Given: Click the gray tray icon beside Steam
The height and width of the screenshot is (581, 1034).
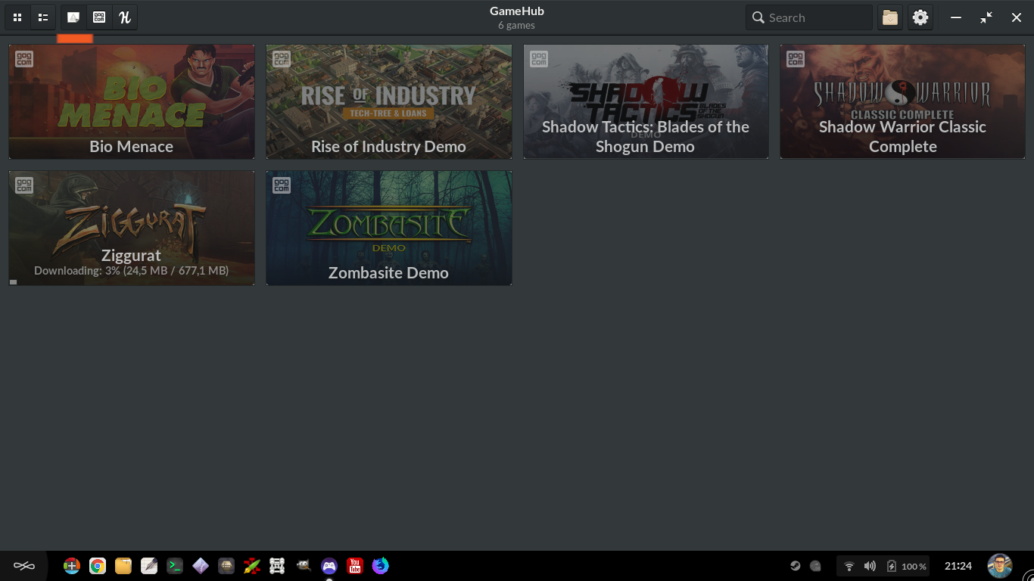Looking at the screenshot, I should pos(815,566).
